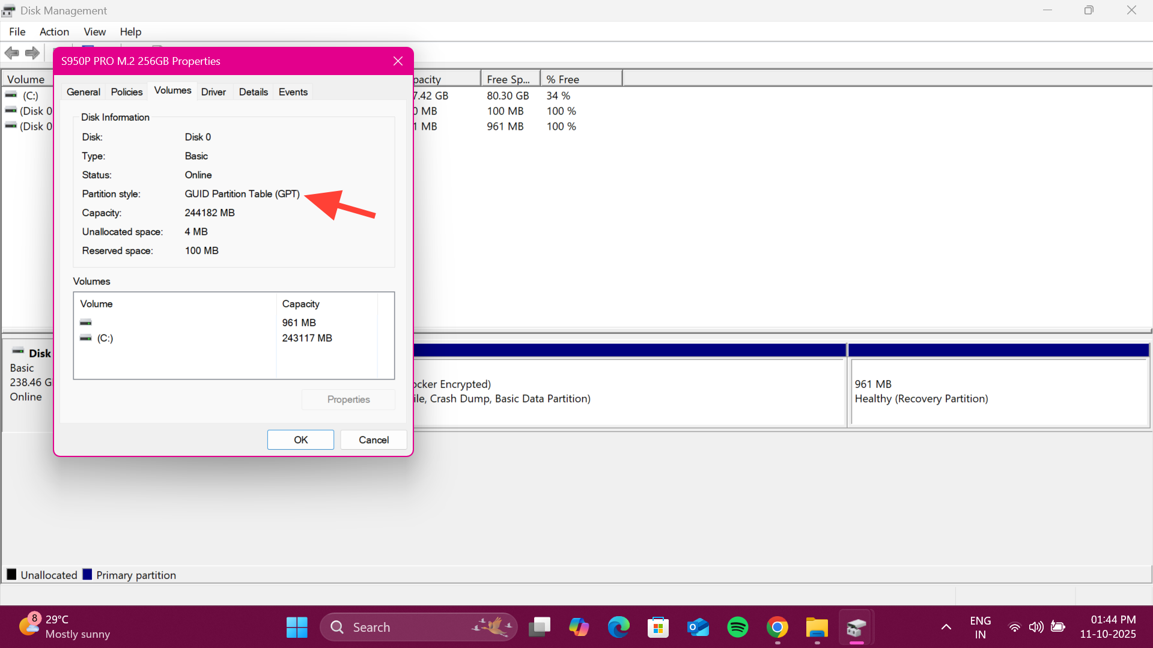Open Microsoft Edge from the taskbar
This screenshot has width=1153, height=648.
click(x=618, y=627)
